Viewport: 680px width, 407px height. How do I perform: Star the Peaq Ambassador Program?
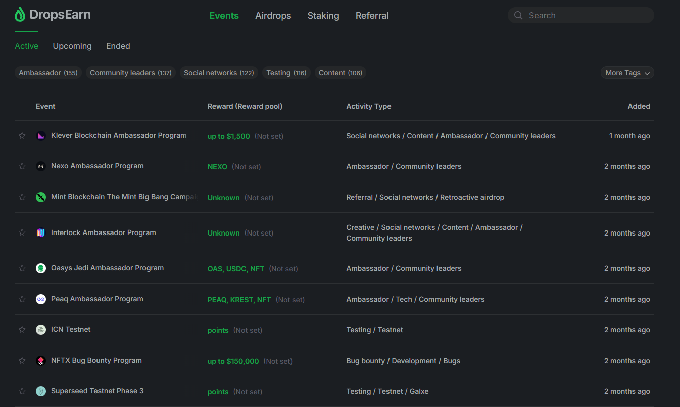click(x=22, y=299)
